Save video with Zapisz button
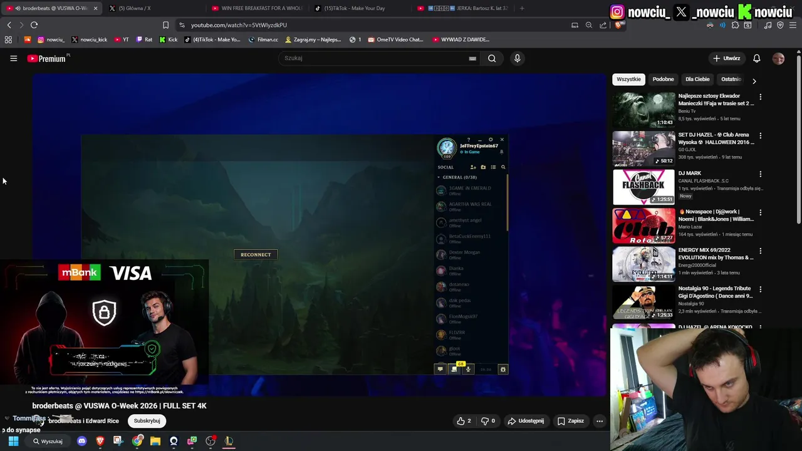The height and width of the screenshot is (451, 802). coord(571,421)
